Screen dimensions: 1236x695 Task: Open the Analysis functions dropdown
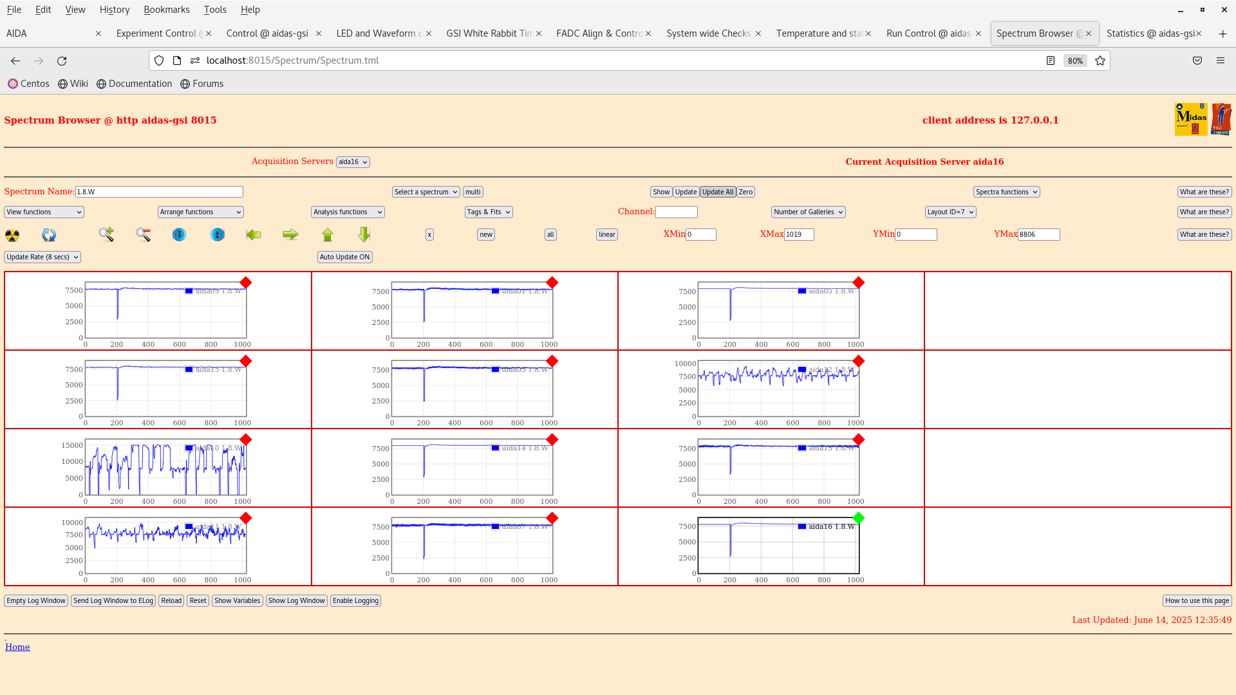tap(348, 212)
